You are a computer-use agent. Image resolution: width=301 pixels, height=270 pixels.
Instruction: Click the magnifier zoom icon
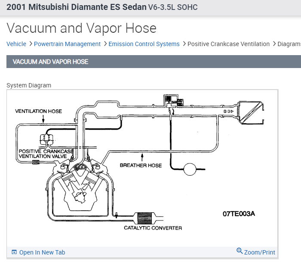pos(240,251)
